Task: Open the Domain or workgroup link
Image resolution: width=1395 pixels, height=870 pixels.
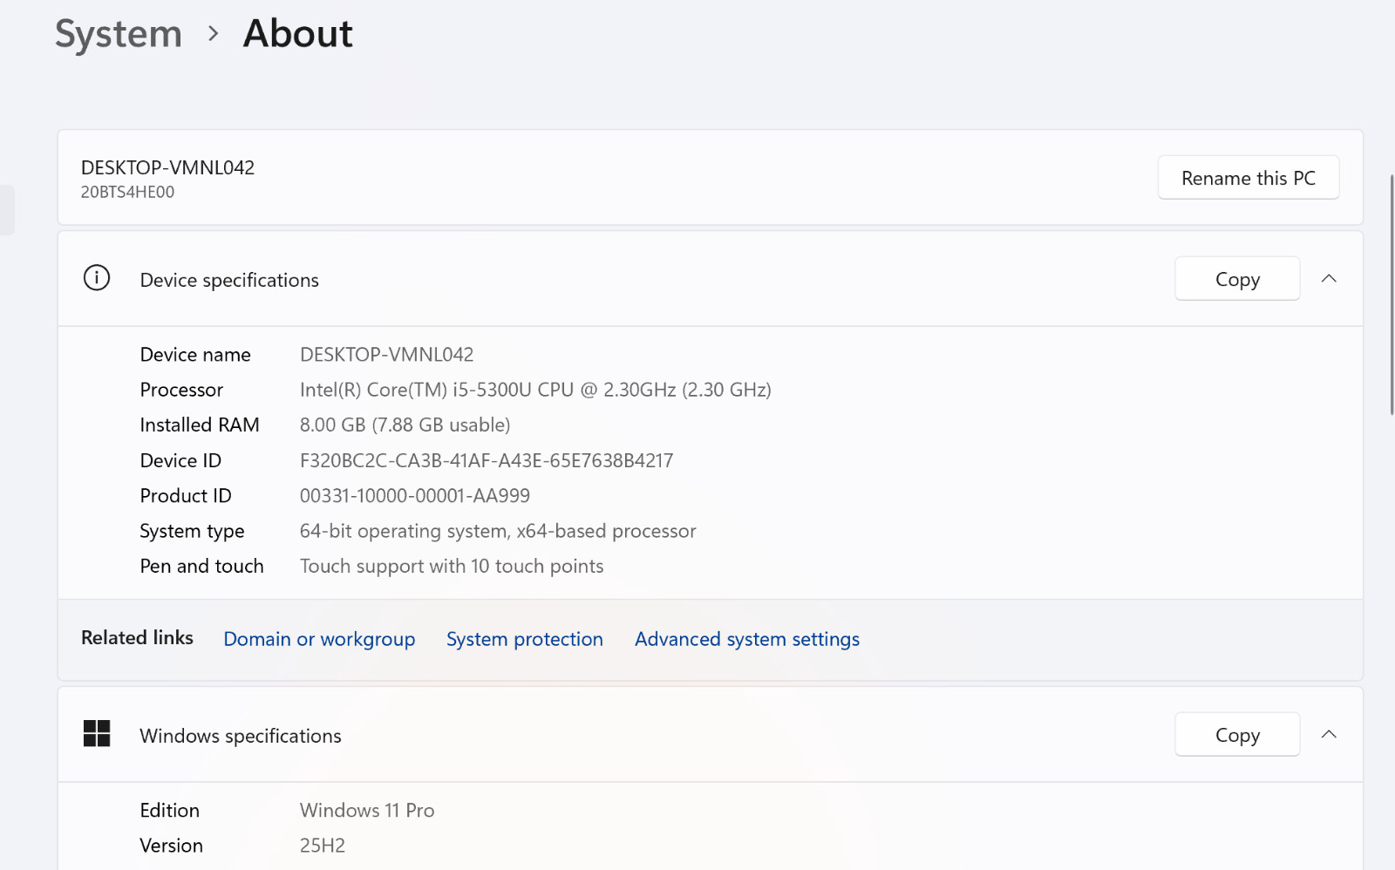Action: coord(319,639)
